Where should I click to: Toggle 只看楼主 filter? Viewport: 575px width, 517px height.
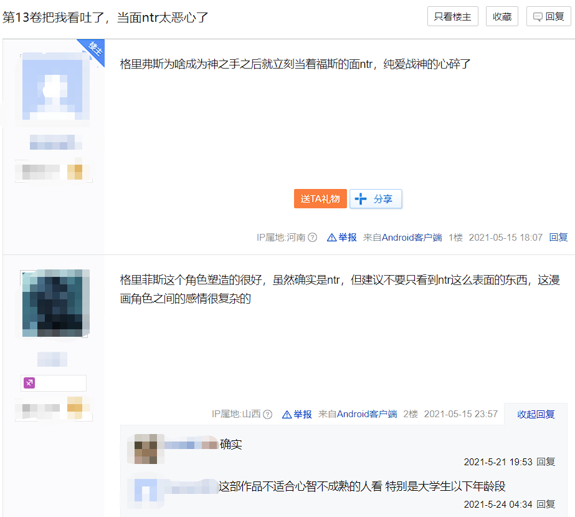pyautogui.click(x=452, y=16)
